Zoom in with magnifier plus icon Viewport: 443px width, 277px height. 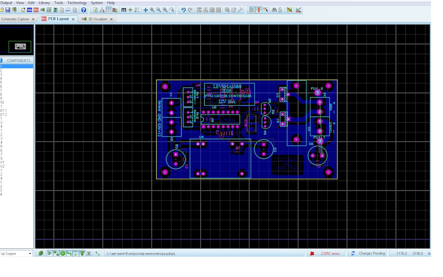coord(152,10)
